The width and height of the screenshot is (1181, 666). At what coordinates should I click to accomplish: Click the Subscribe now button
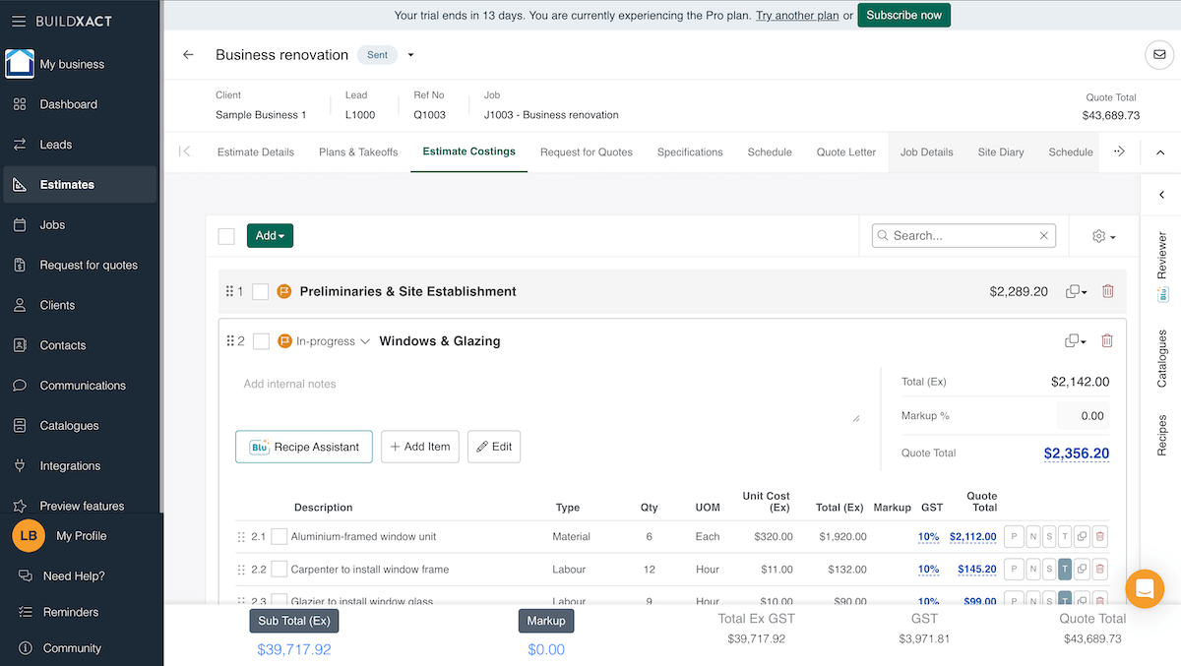point(903,16)
